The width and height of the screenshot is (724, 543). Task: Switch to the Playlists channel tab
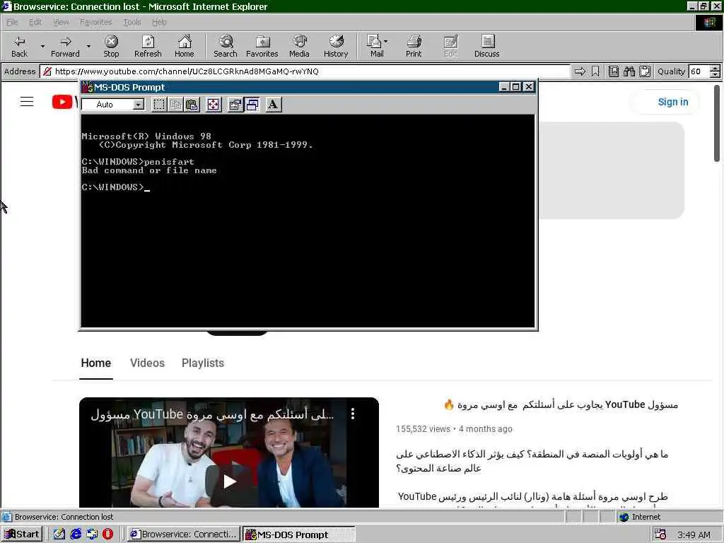(x=203, y=363)
